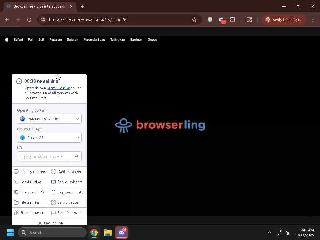Open Copy and paste
320x240 pixels.
tap(68, 192)
